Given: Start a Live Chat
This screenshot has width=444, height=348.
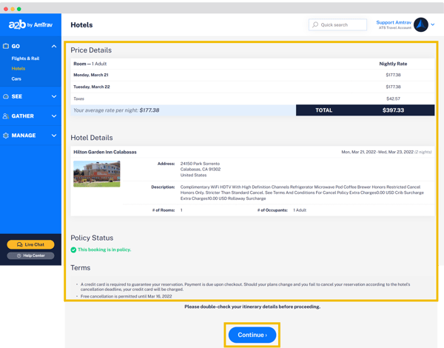Looking at the screenshot, I should coord(30,244).
